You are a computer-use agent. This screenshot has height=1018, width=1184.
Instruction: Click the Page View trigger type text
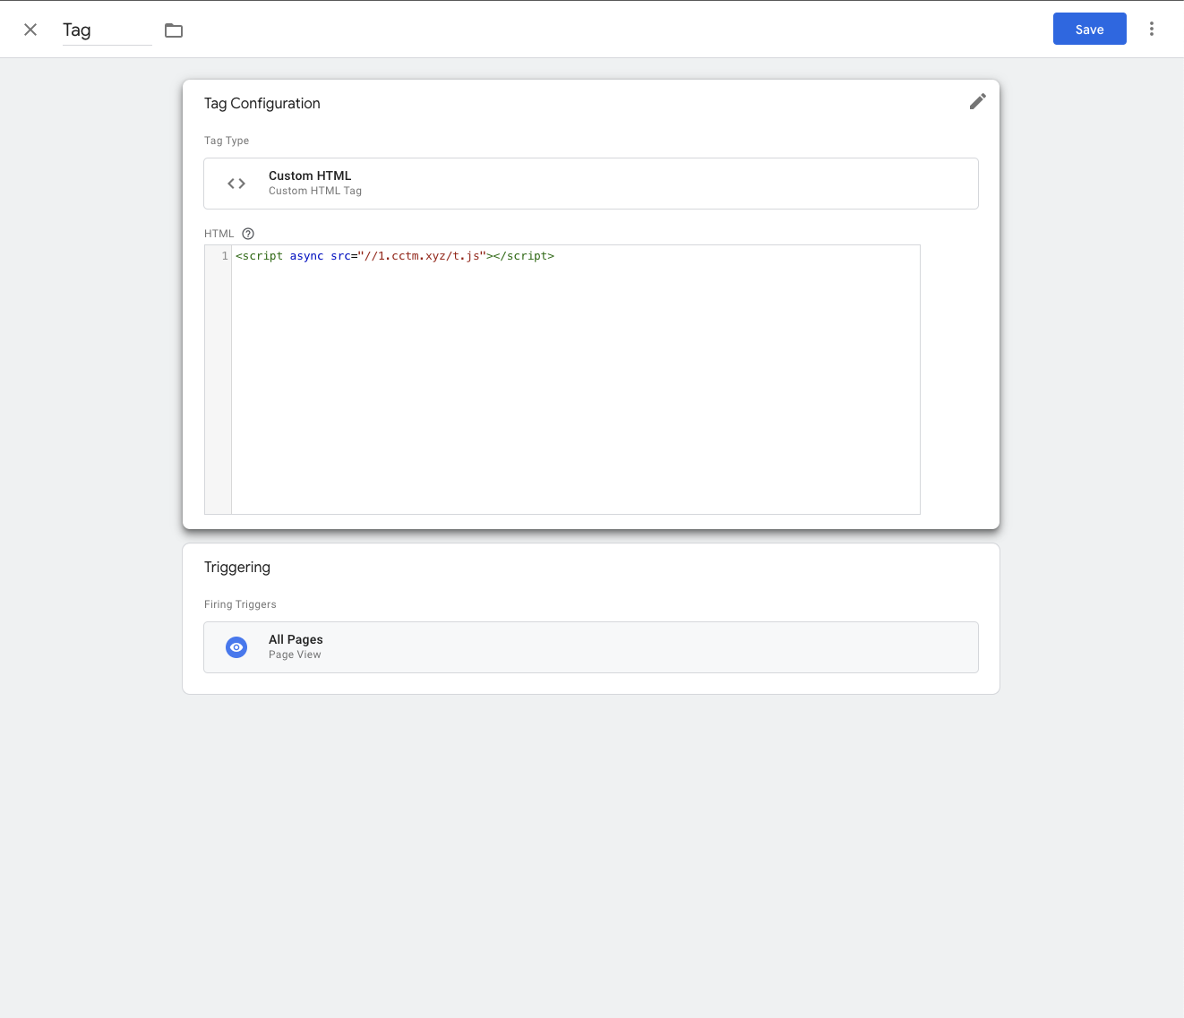coord(295,654)
